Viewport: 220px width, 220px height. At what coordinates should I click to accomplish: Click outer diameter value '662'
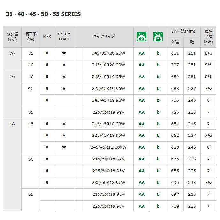[x=175, y=136]
